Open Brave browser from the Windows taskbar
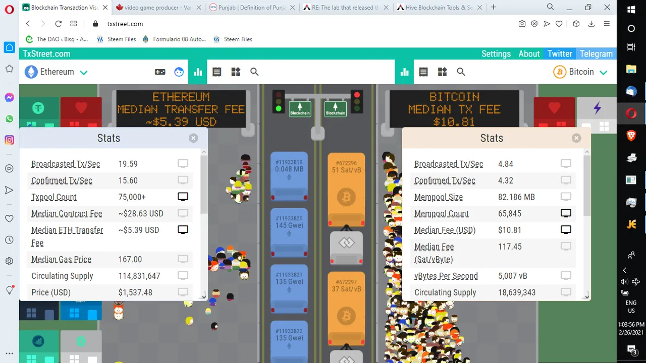Image resolution: width=646 pixels, height=363 pixels. coord(631,136)
